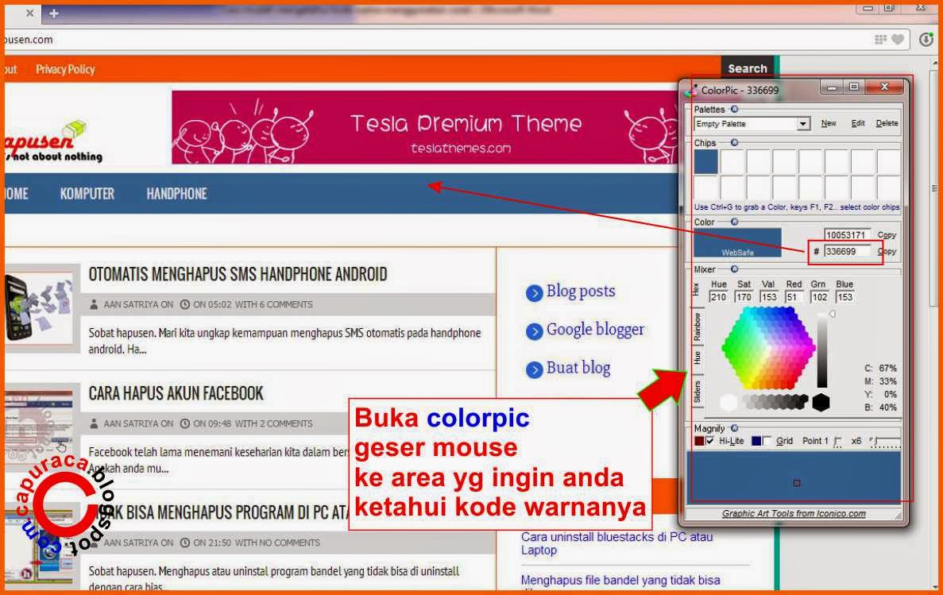The image size is (943, 595).
Task: Click the heart bookmark icon
Action: (898, 40)
